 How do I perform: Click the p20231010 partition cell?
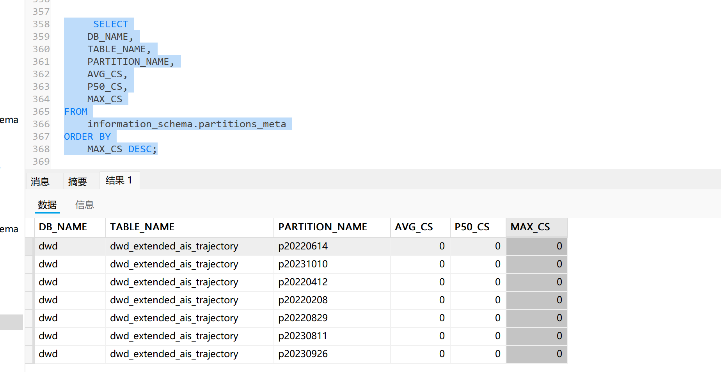coord(303,264)
